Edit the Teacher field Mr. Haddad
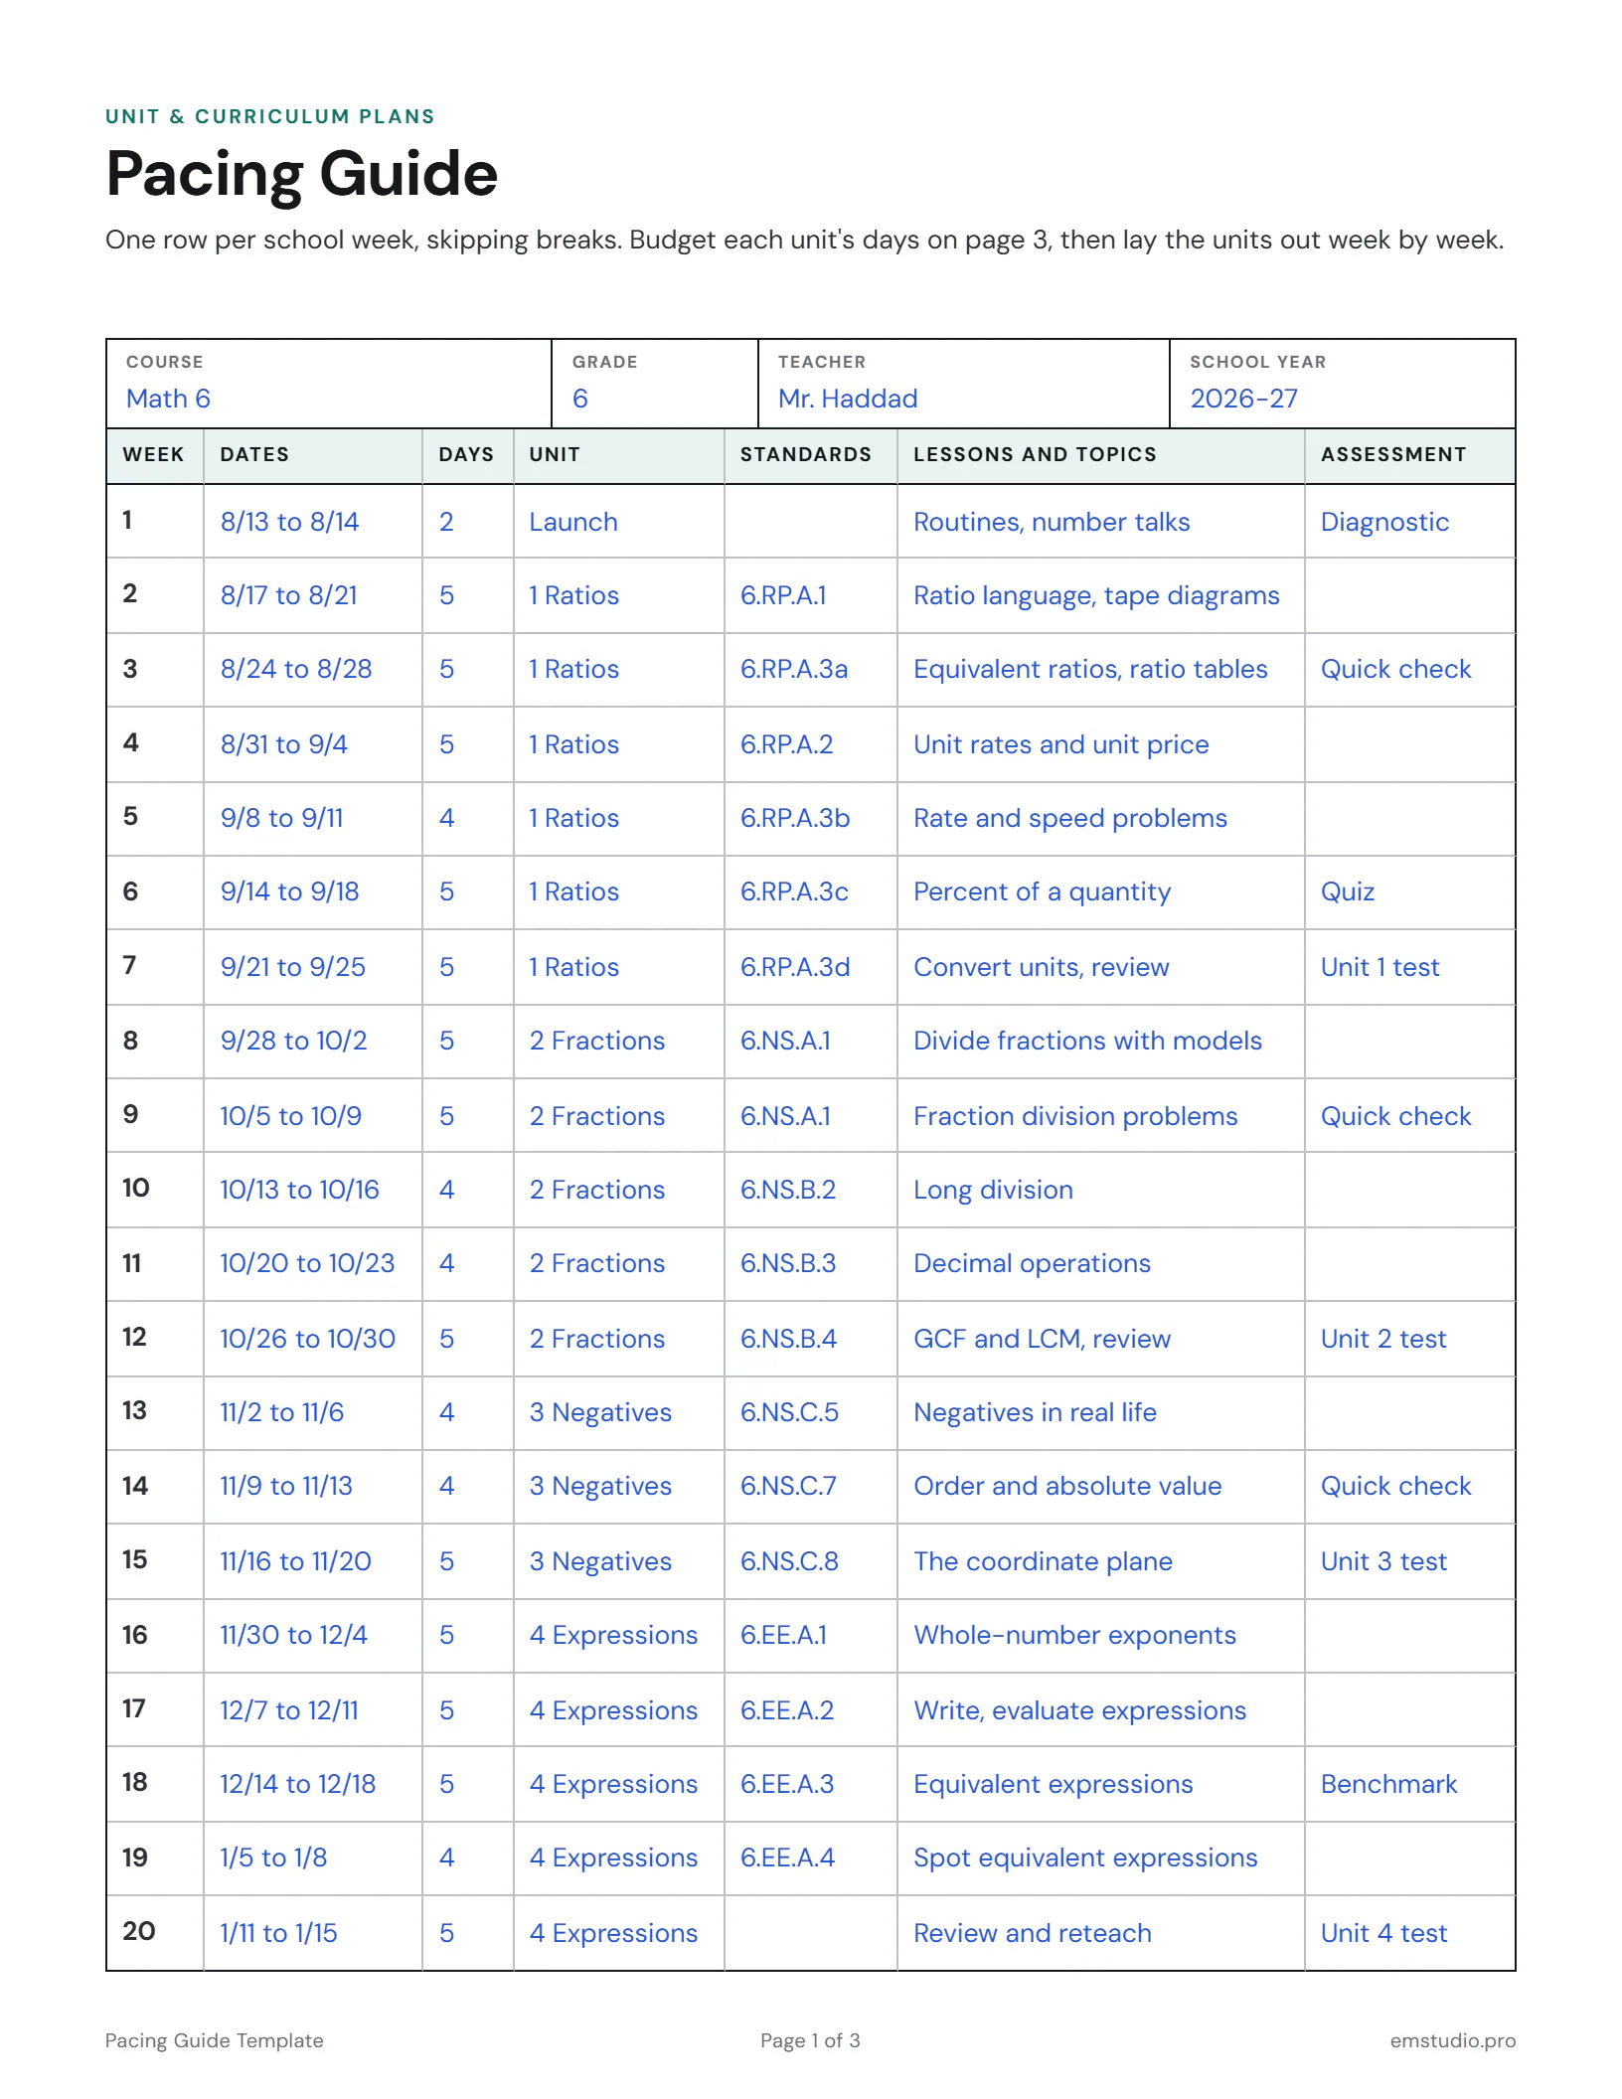This screenshot has height=2099, width=1622. 964,385
